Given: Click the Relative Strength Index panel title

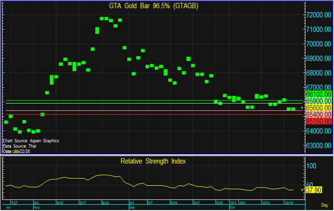Looking at the screenshot, I should (153, 161).
